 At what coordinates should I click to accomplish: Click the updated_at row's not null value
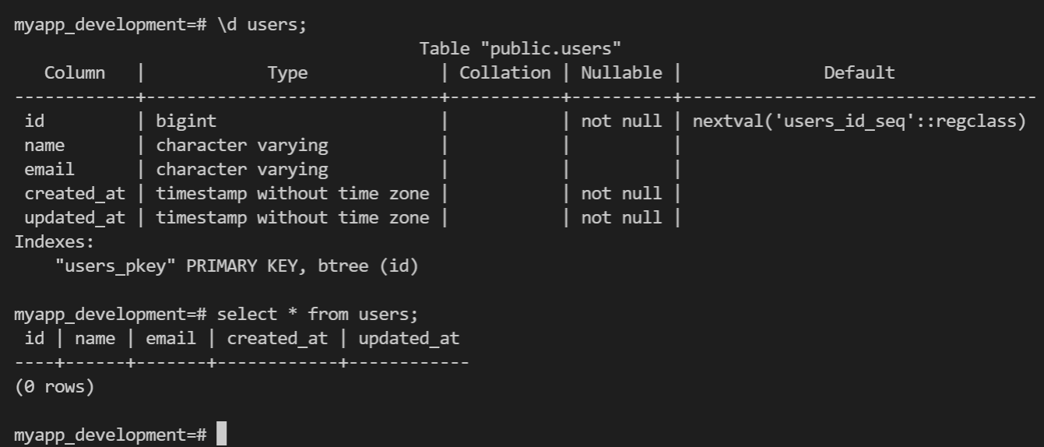coord(621,217)
